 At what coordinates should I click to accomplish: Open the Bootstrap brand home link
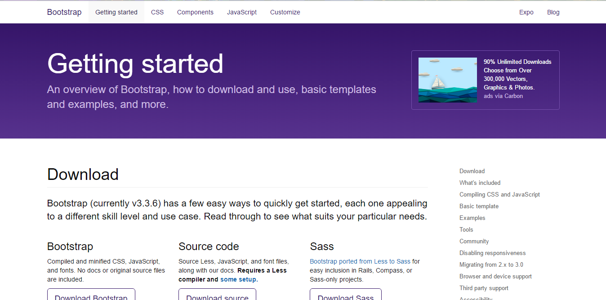(x=64, y=12)
